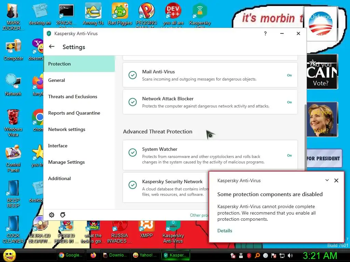Screen dimensions: 350x262
Task: Open Kaspersky Anti-Virus desktop shortcut
Action: (173, 232)
